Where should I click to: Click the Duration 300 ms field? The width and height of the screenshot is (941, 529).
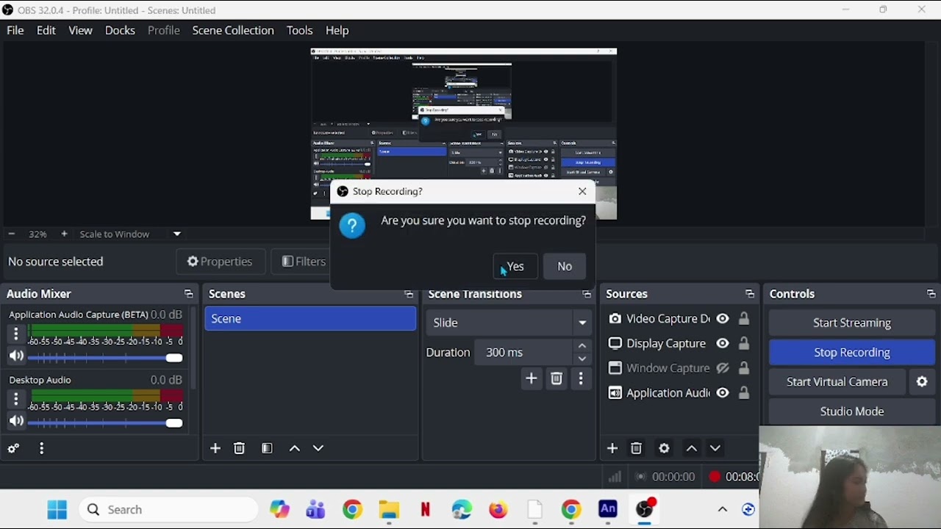coord(525,353)
